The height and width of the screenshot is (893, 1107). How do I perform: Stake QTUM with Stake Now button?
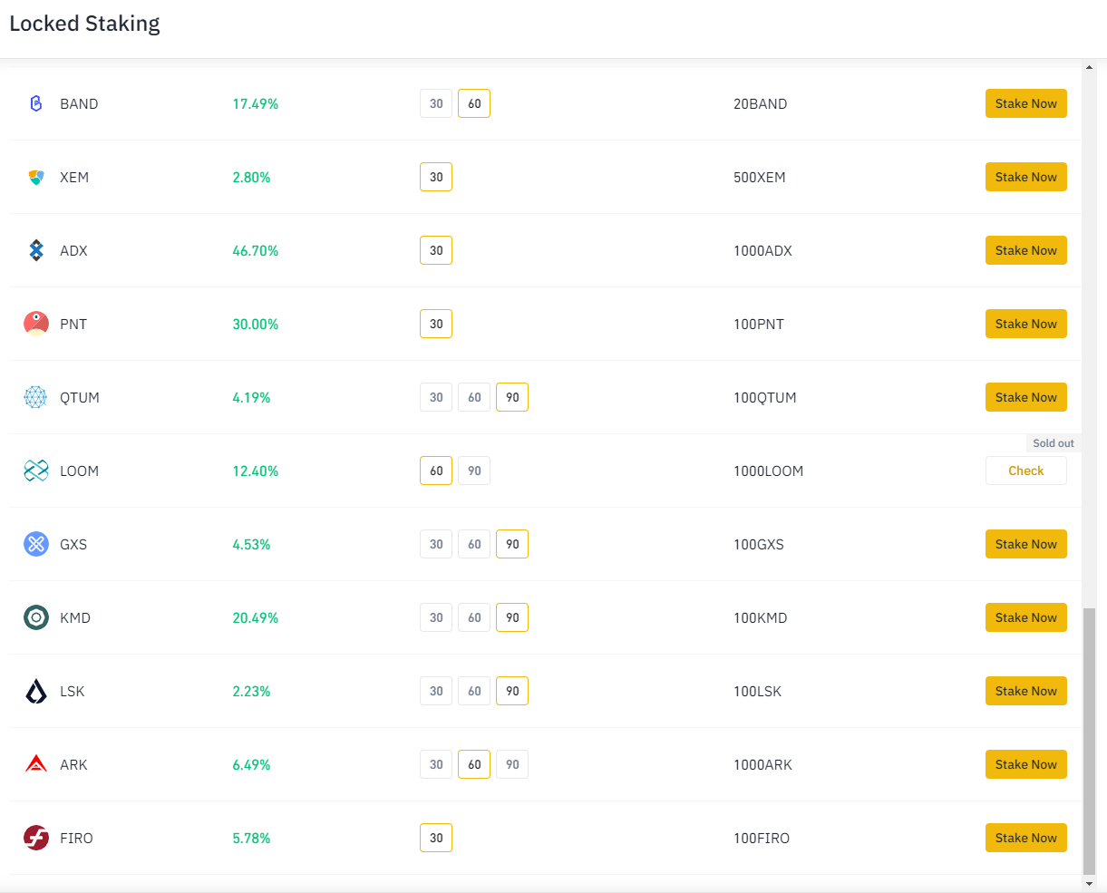1026,397
